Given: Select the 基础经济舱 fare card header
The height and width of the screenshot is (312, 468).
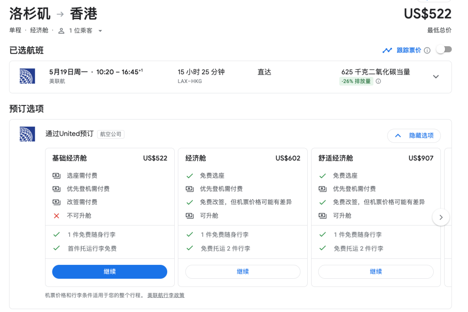Looking at the screenshot, I should [110, 158].
